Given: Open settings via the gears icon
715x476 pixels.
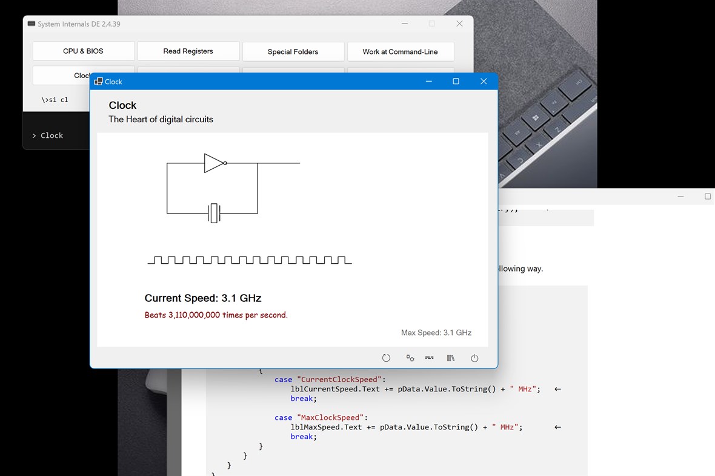Looking at the screenshot, I should click(410, 358).
